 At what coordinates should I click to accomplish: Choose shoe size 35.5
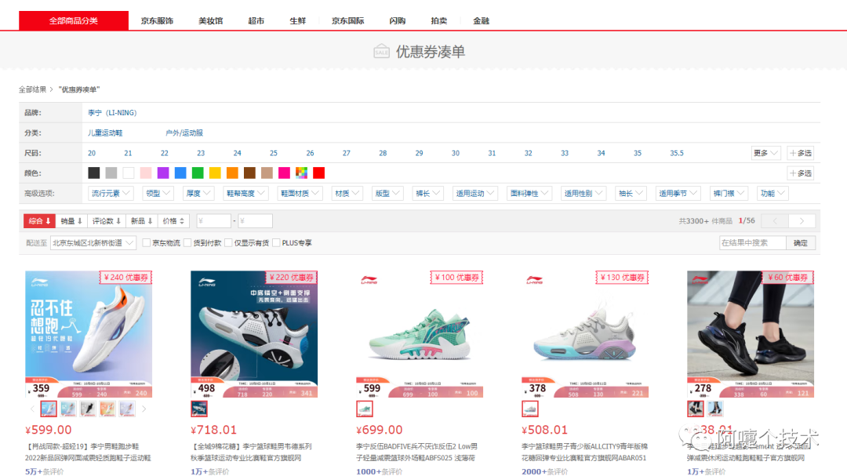(x=676, y=153)
